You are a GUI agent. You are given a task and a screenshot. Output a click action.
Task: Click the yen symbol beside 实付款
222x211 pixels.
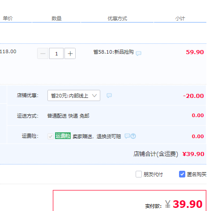(x=167, y=204)
